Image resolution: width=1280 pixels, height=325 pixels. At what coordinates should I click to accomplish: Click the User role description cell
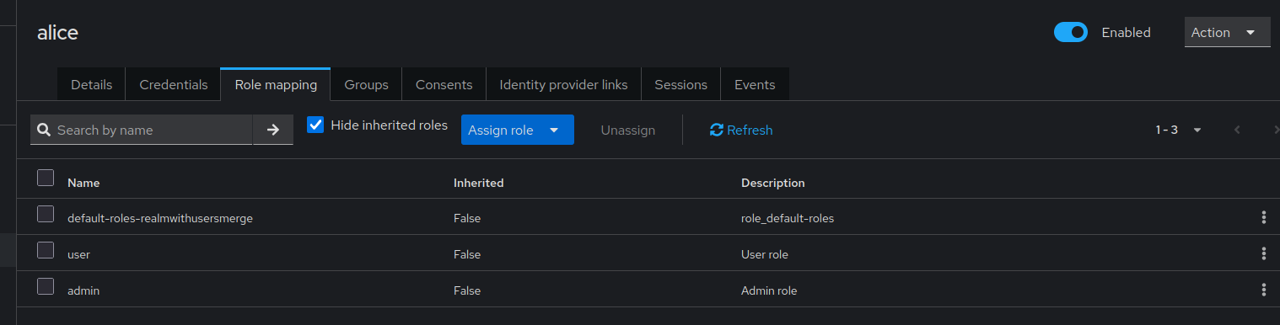pyautogui.click(x=765, y=254)
